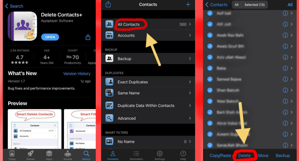This screenshot has height=161, width=299.
Task: Open the Help tab
Action: click(183, 155)
